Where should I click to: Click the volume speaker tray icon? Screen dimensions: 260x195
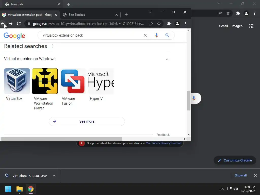(235, 189)
